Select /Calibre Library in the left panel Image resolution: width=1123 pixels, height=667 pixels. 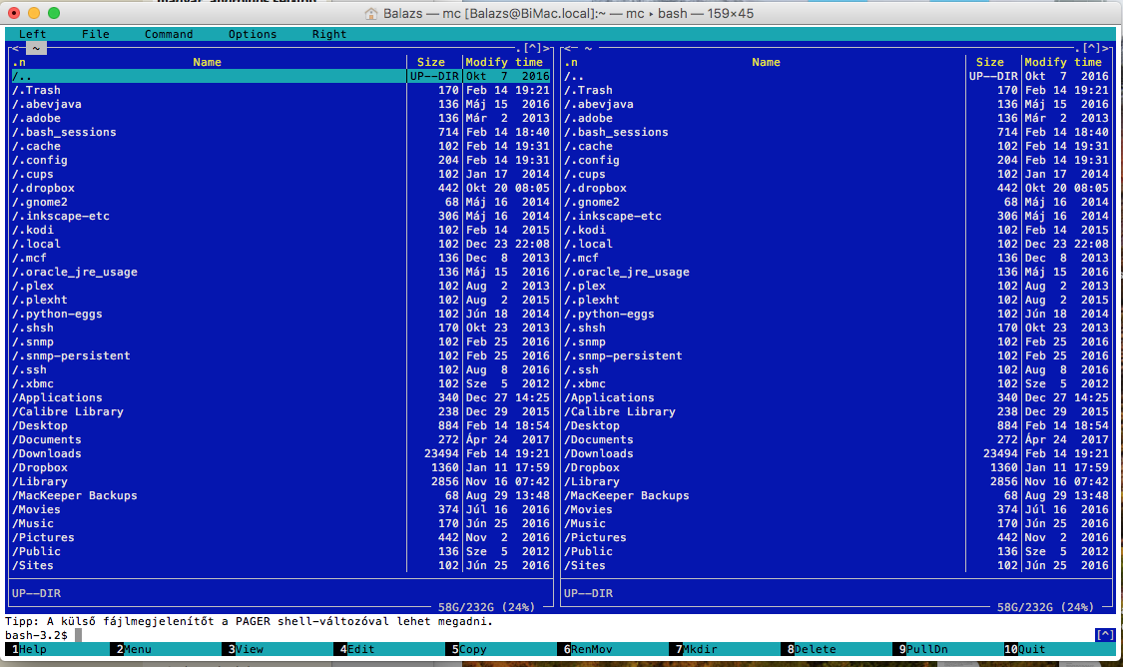click(281, 411)
